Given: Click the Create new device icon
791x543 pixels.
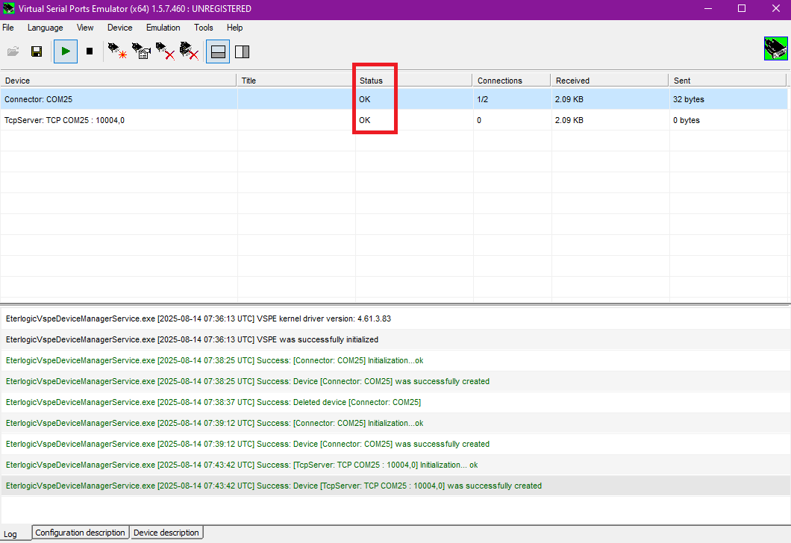Looking at the screenshot, I should pos(116,51).
